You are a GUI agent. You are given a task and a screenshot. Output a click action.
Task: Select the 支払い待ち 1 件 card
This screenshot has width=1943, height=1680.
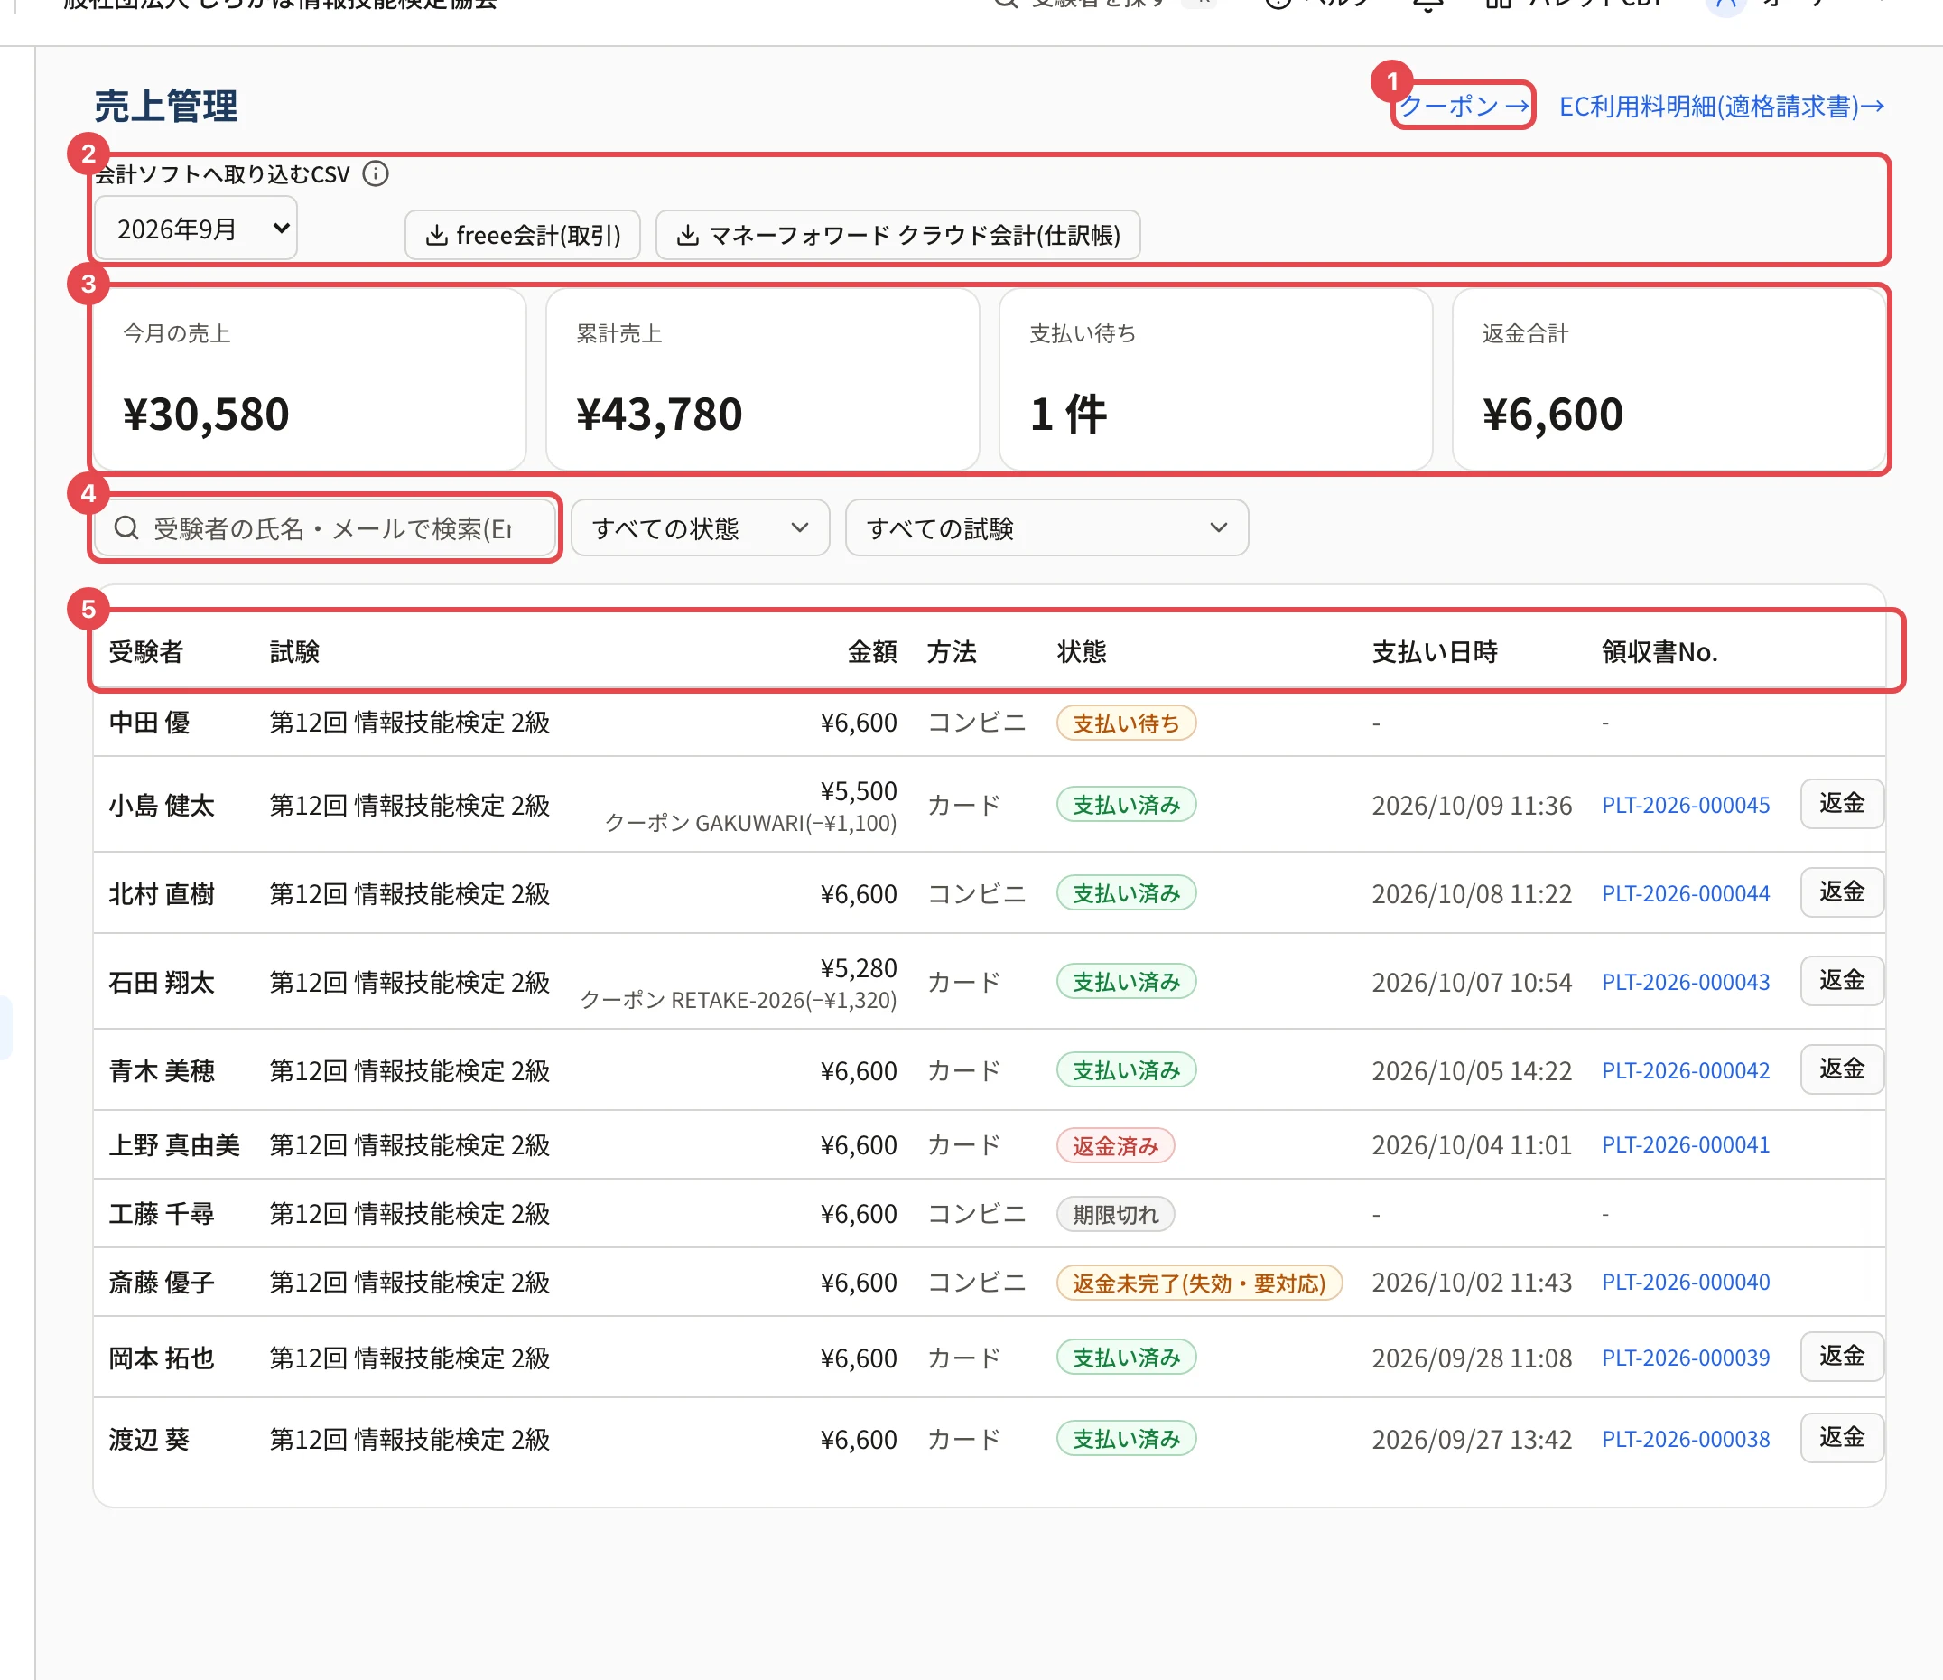[x=1215, y=379]
